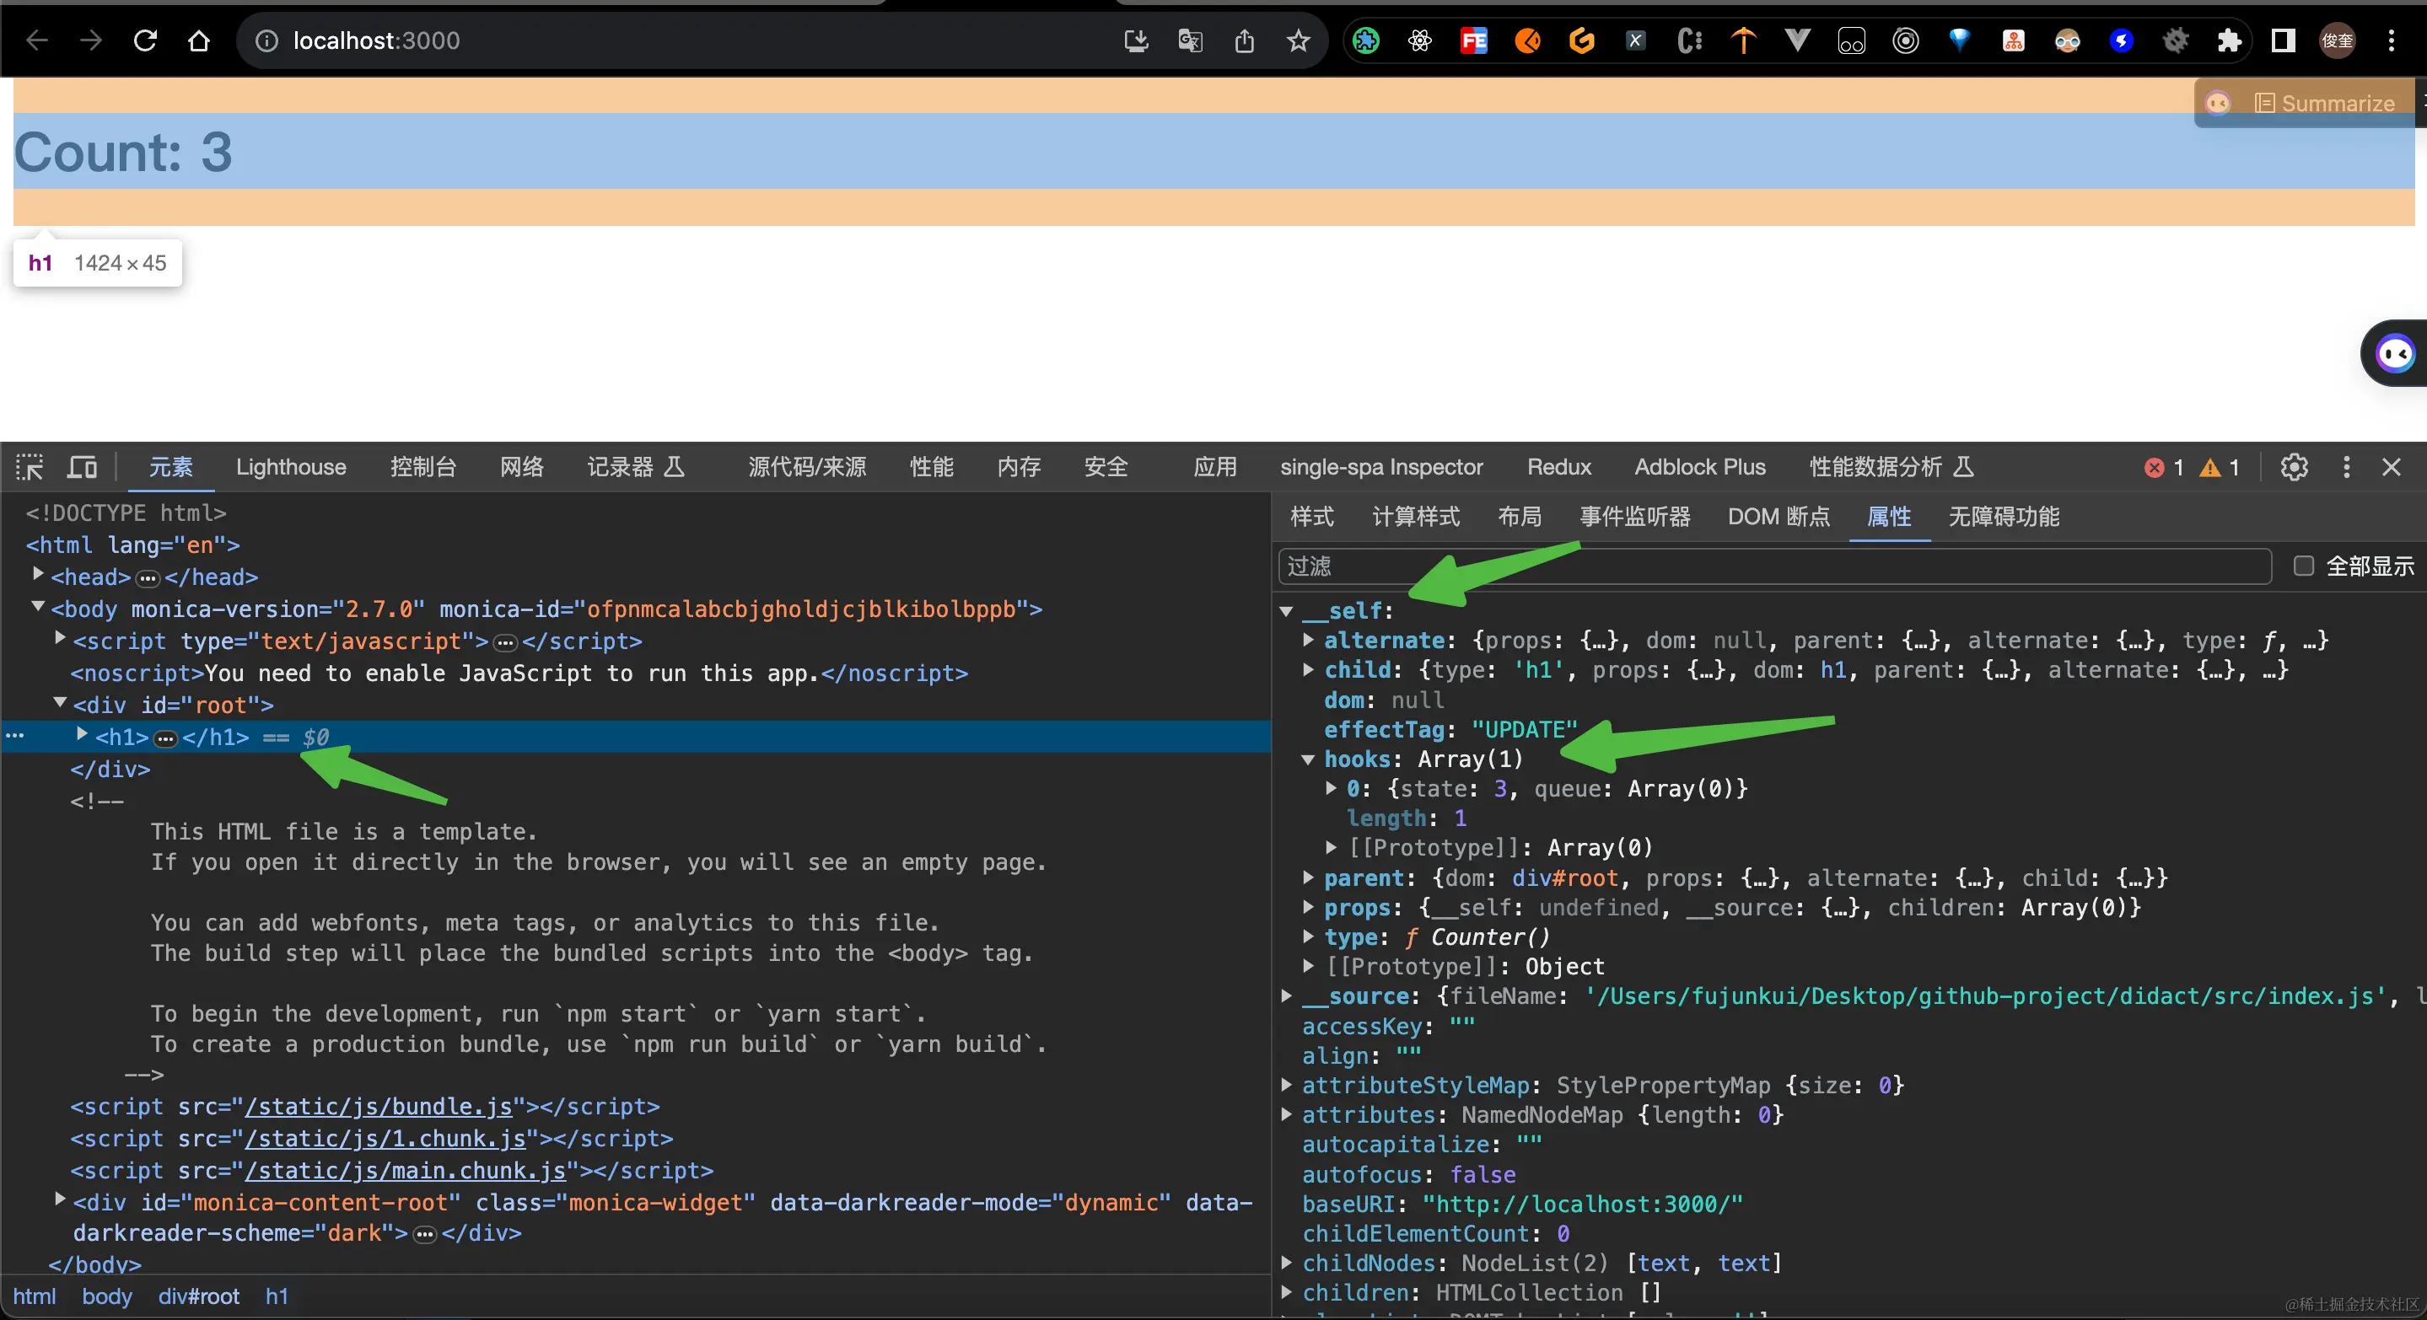Screen dimensions: 2427x1320
Task: Click the div#root breadcrumb item
Action: click(199, 1296)
